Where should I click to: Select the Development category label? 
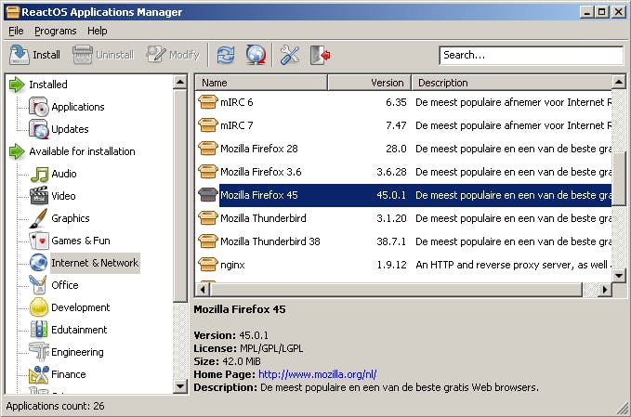[81, 307]
